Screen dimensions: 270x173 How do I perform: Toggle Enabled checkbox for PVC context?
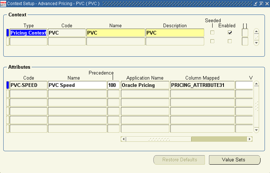(230, 33)
